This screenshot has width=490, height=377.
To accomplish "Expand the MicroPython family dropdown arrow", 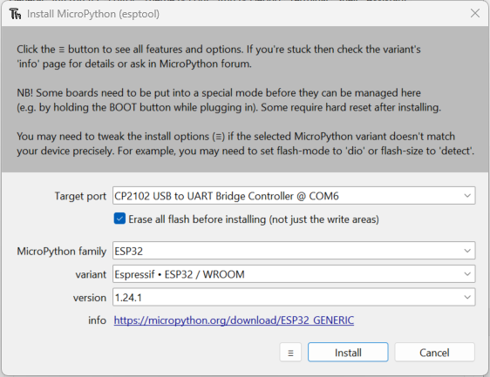I will point(467,251).
